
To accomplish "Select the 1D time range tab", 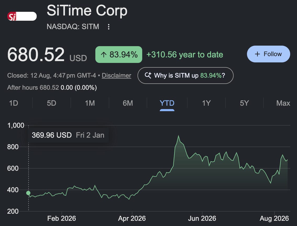I will click(x=14, y=103).
